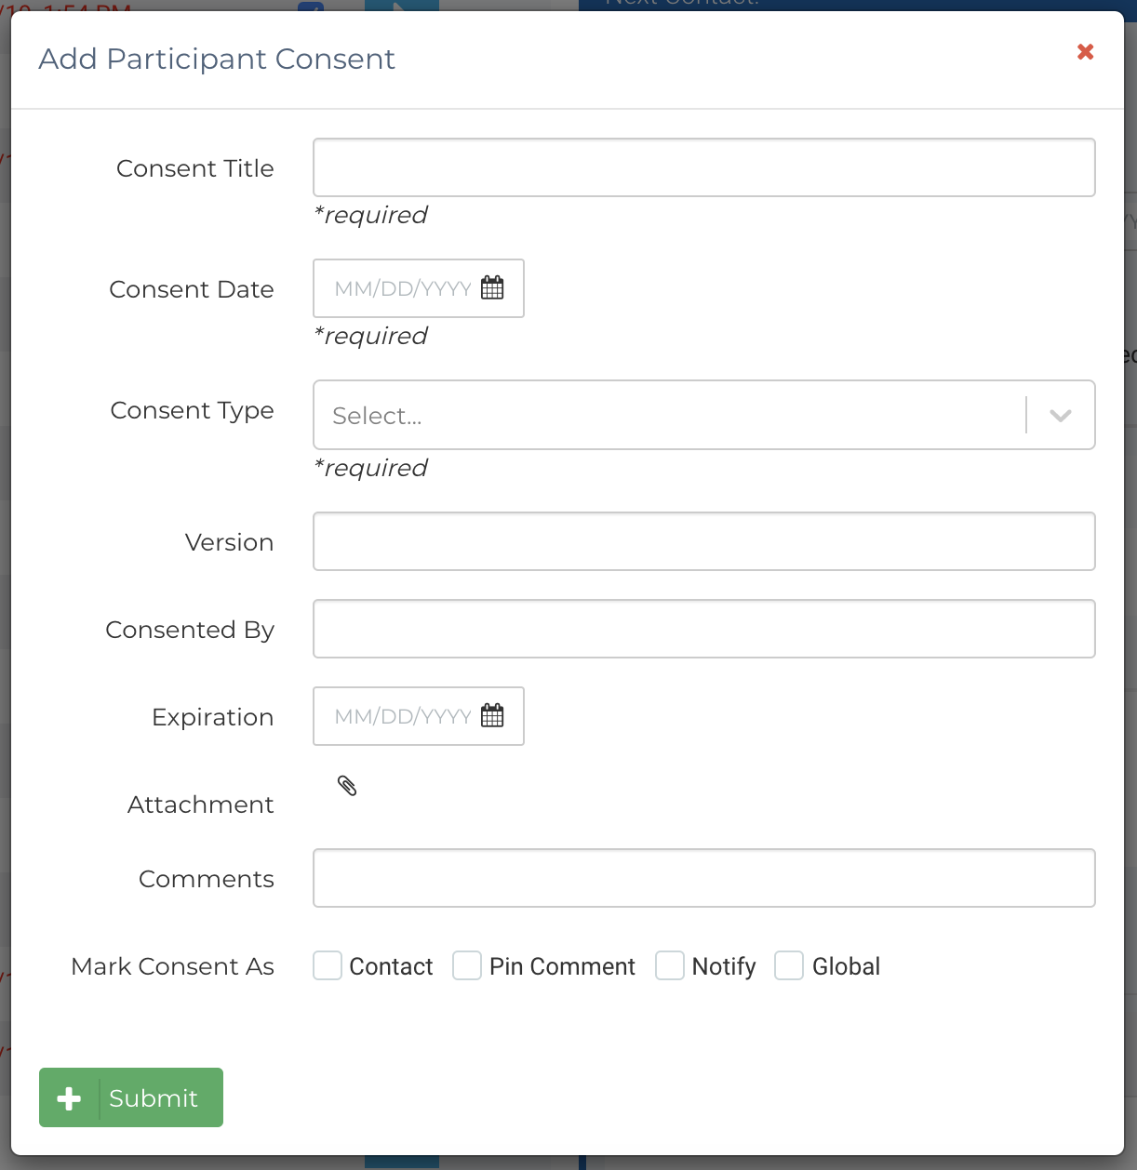Click into the Version input box
Viewport: 1137px width, 1170px height.
(x=703, y=541)
